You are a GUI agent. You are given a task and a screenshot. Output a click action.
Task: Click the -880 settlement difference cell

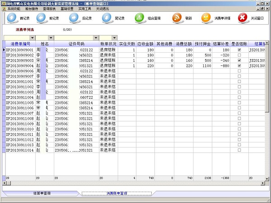click(x=221, y=66)
